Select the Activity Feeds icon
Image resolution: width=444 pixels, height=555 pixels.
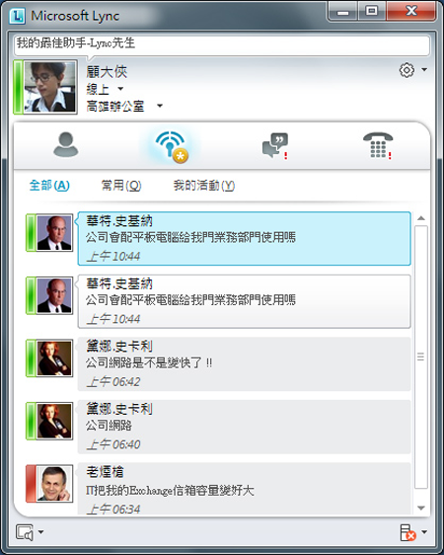pos(172,146)
